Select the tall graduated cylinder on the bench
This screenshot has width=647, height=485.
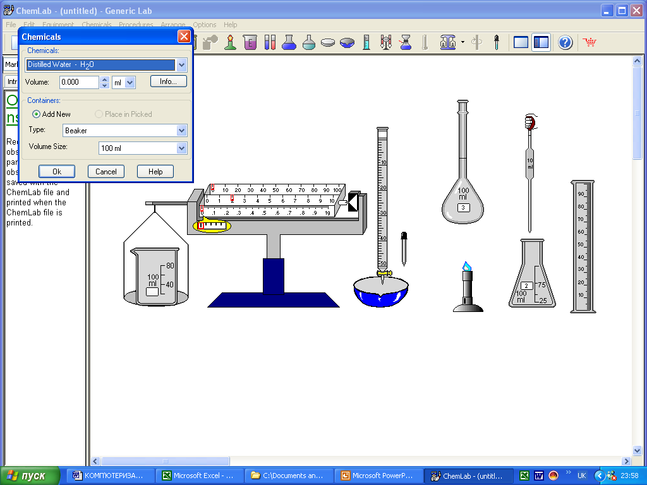coord(583,247)
